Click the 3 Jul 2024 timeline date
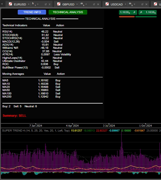Viewport: 161px width, 180px height. (x=109, y=126)
